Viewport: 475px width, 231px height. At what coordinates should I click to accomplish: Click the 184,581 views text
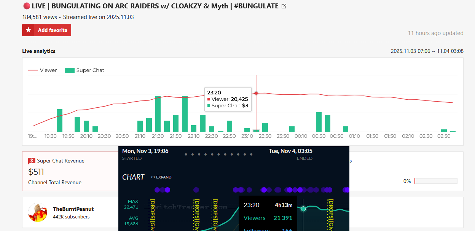tap(40, 17)
